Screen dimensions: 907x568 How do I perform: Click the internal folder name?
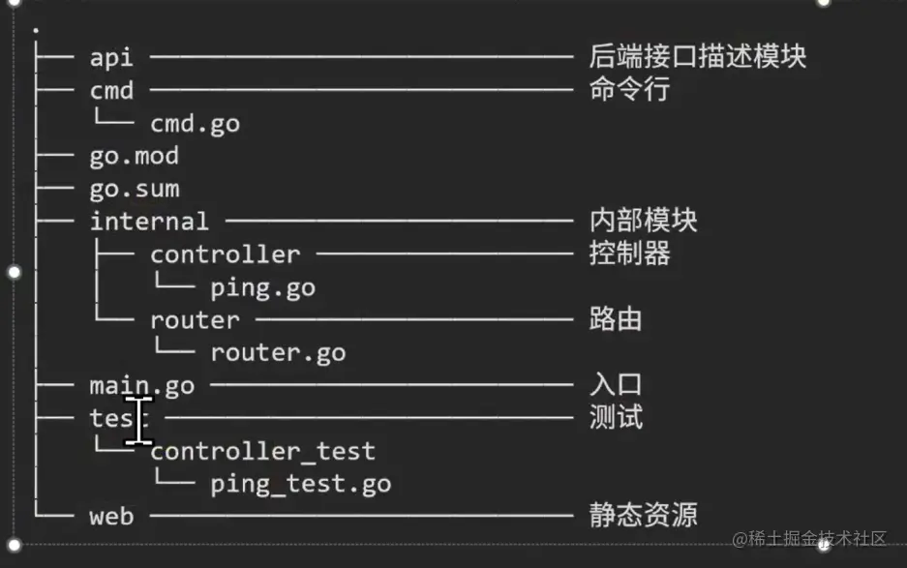click(x=149, y=221)
